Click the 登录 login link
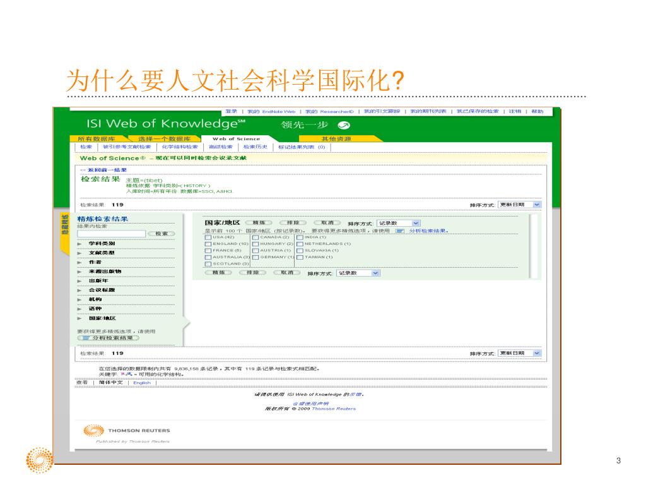646x485 pixels. pos(232,111)
